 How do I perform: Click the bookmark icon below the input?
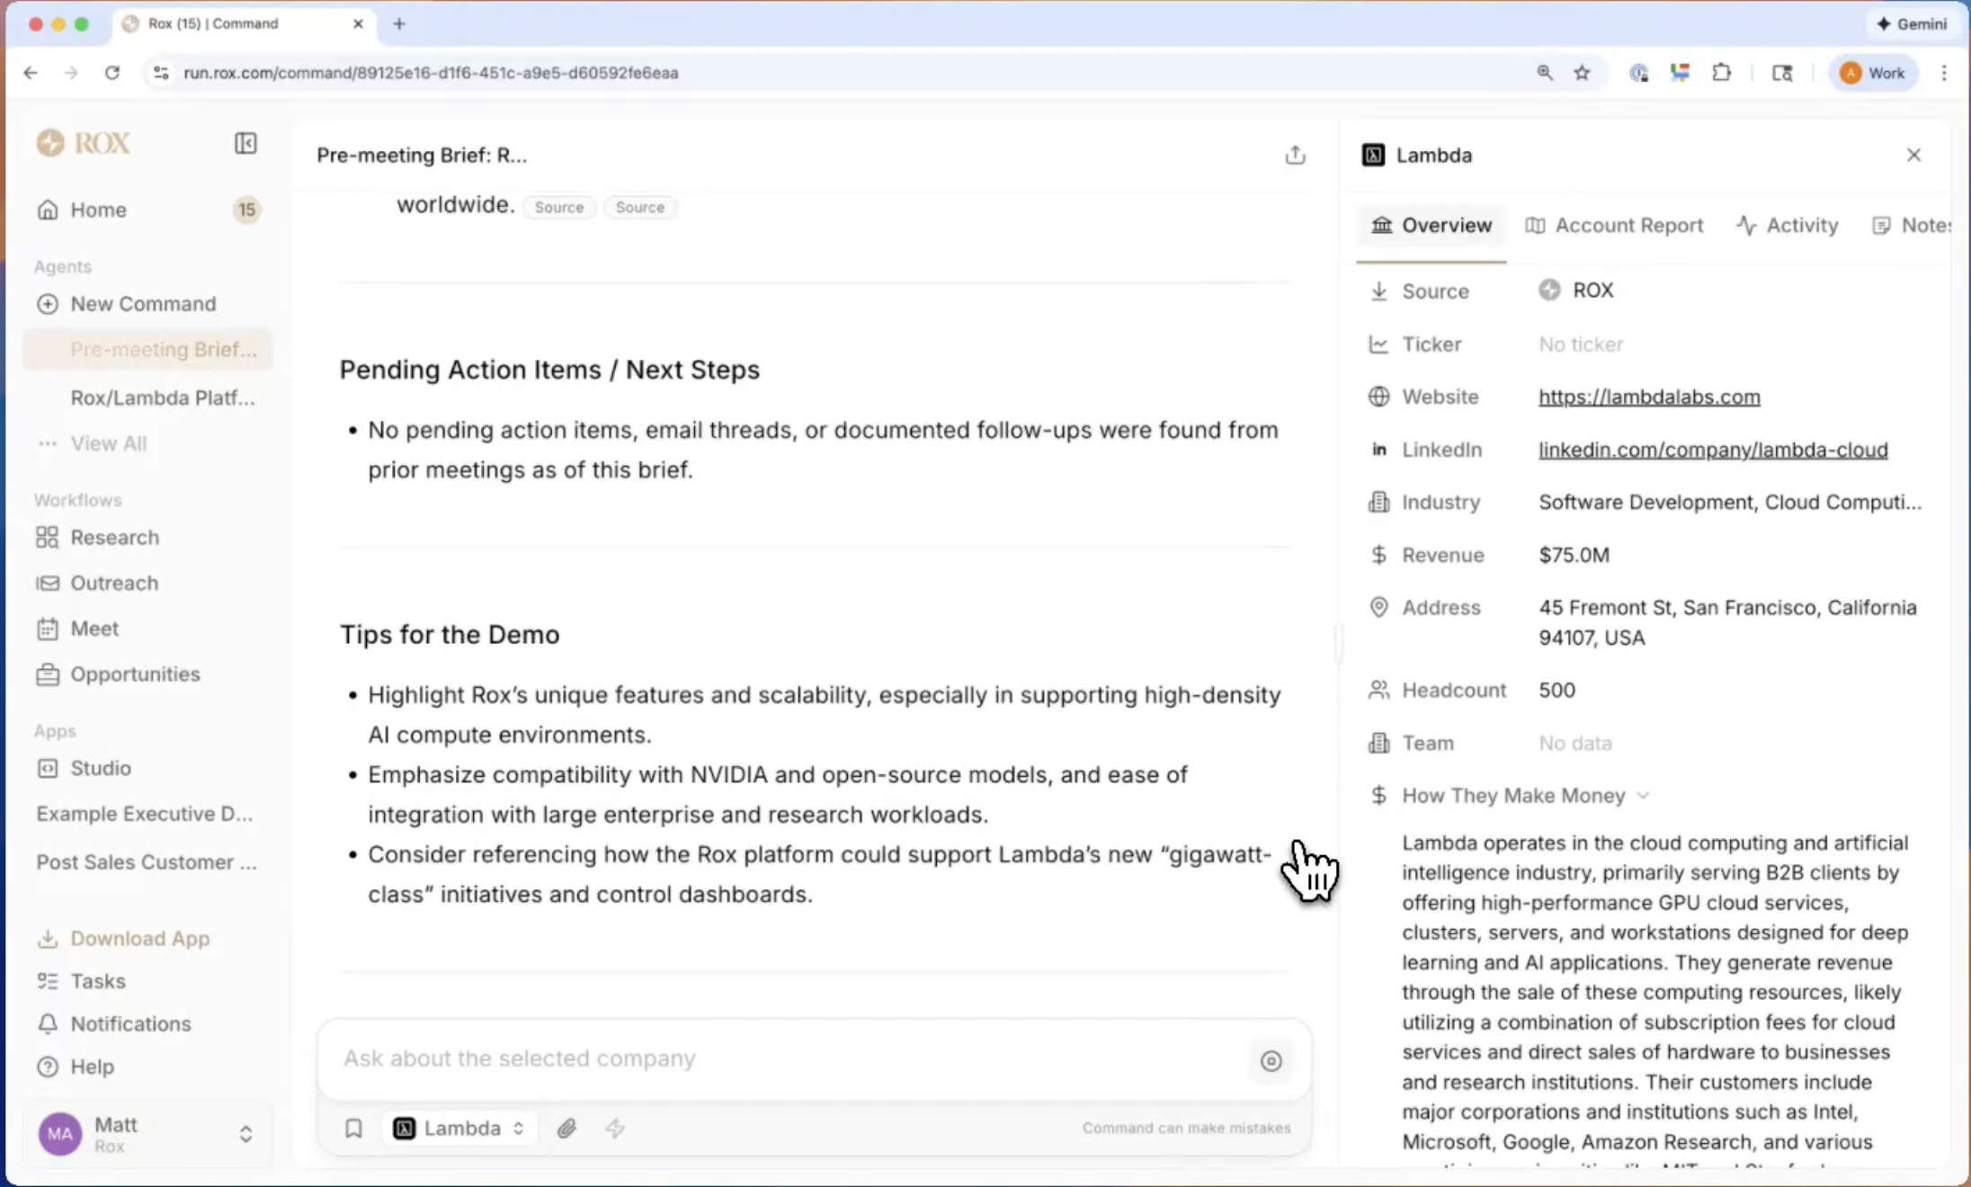(x=353, y=1128)
